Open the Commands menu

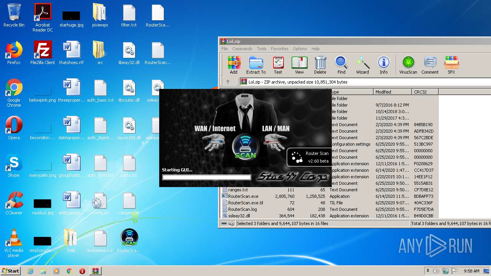click(x=242, y=49)
